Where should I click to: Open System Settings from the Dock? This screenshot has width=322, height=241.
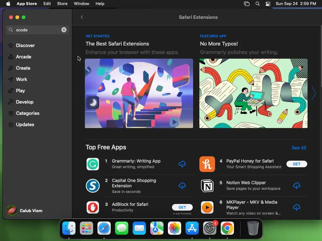(x=209, y=228)
